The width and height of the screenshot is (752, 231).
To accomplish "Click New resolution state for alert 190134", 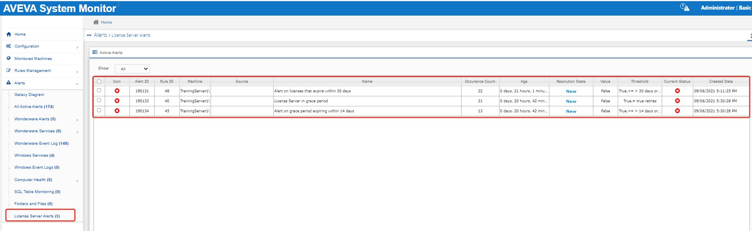I will pyautogui.click(x=571, y=112).
